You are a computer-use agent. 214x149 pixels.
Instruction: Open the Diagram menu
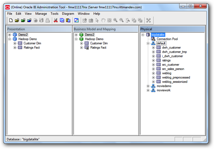tap(68, 14)
